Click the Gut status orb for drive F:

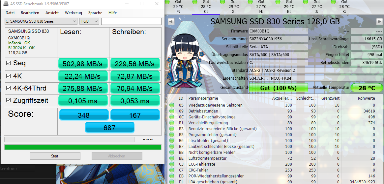(x=167, y=2)
